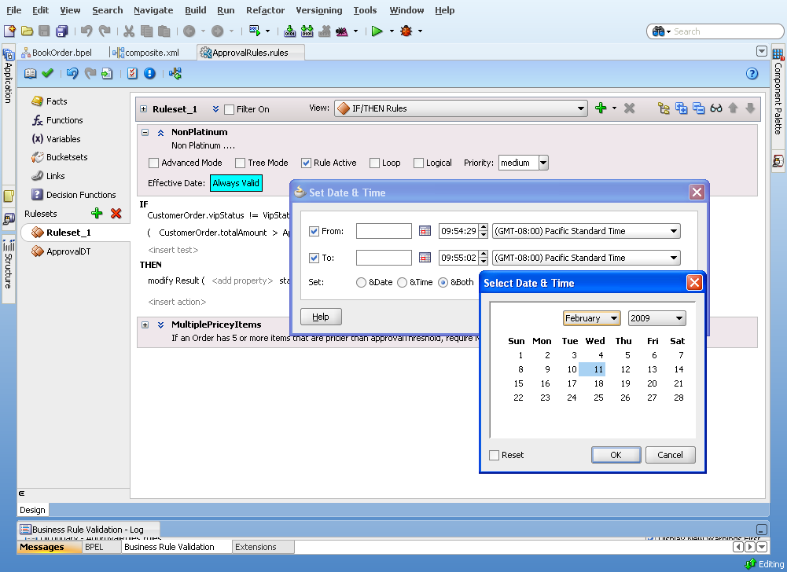Click the insert test placeholder link
Image resolution: width=787 pixels, height=572 pixels.
(173, 250)
